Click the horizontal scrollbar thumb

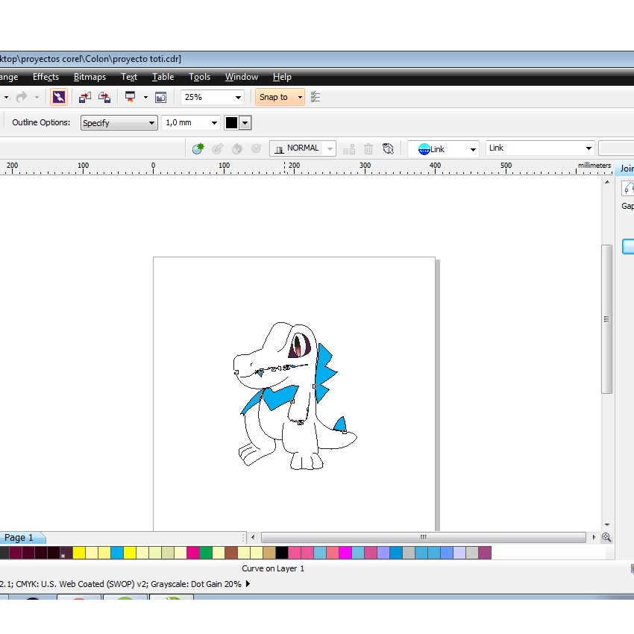coord(423,537)
